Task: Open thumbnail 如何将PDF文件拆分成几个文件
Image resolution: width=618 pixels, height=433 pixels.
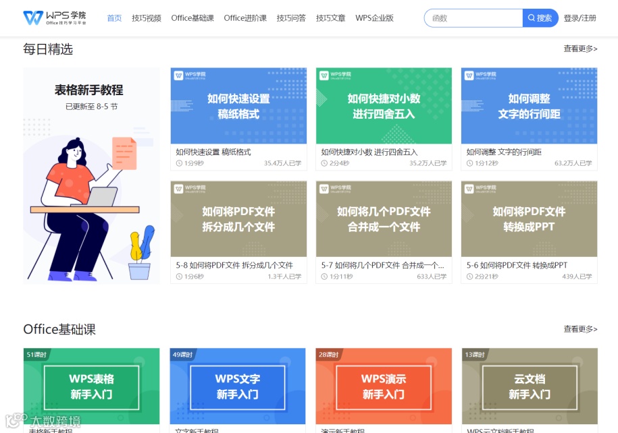Action: pyautogui.click(x=238, y=219)
